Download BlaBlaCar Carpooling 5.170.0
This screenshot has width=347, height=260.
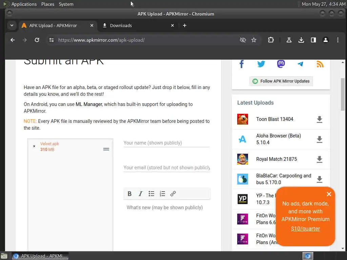click(319, 179)
